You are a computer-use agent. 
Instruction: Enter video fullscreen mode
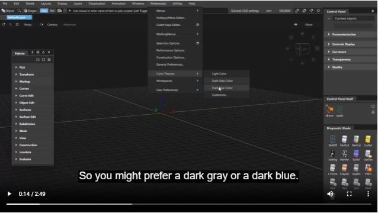pyautogui.click(x=349, y=193)
